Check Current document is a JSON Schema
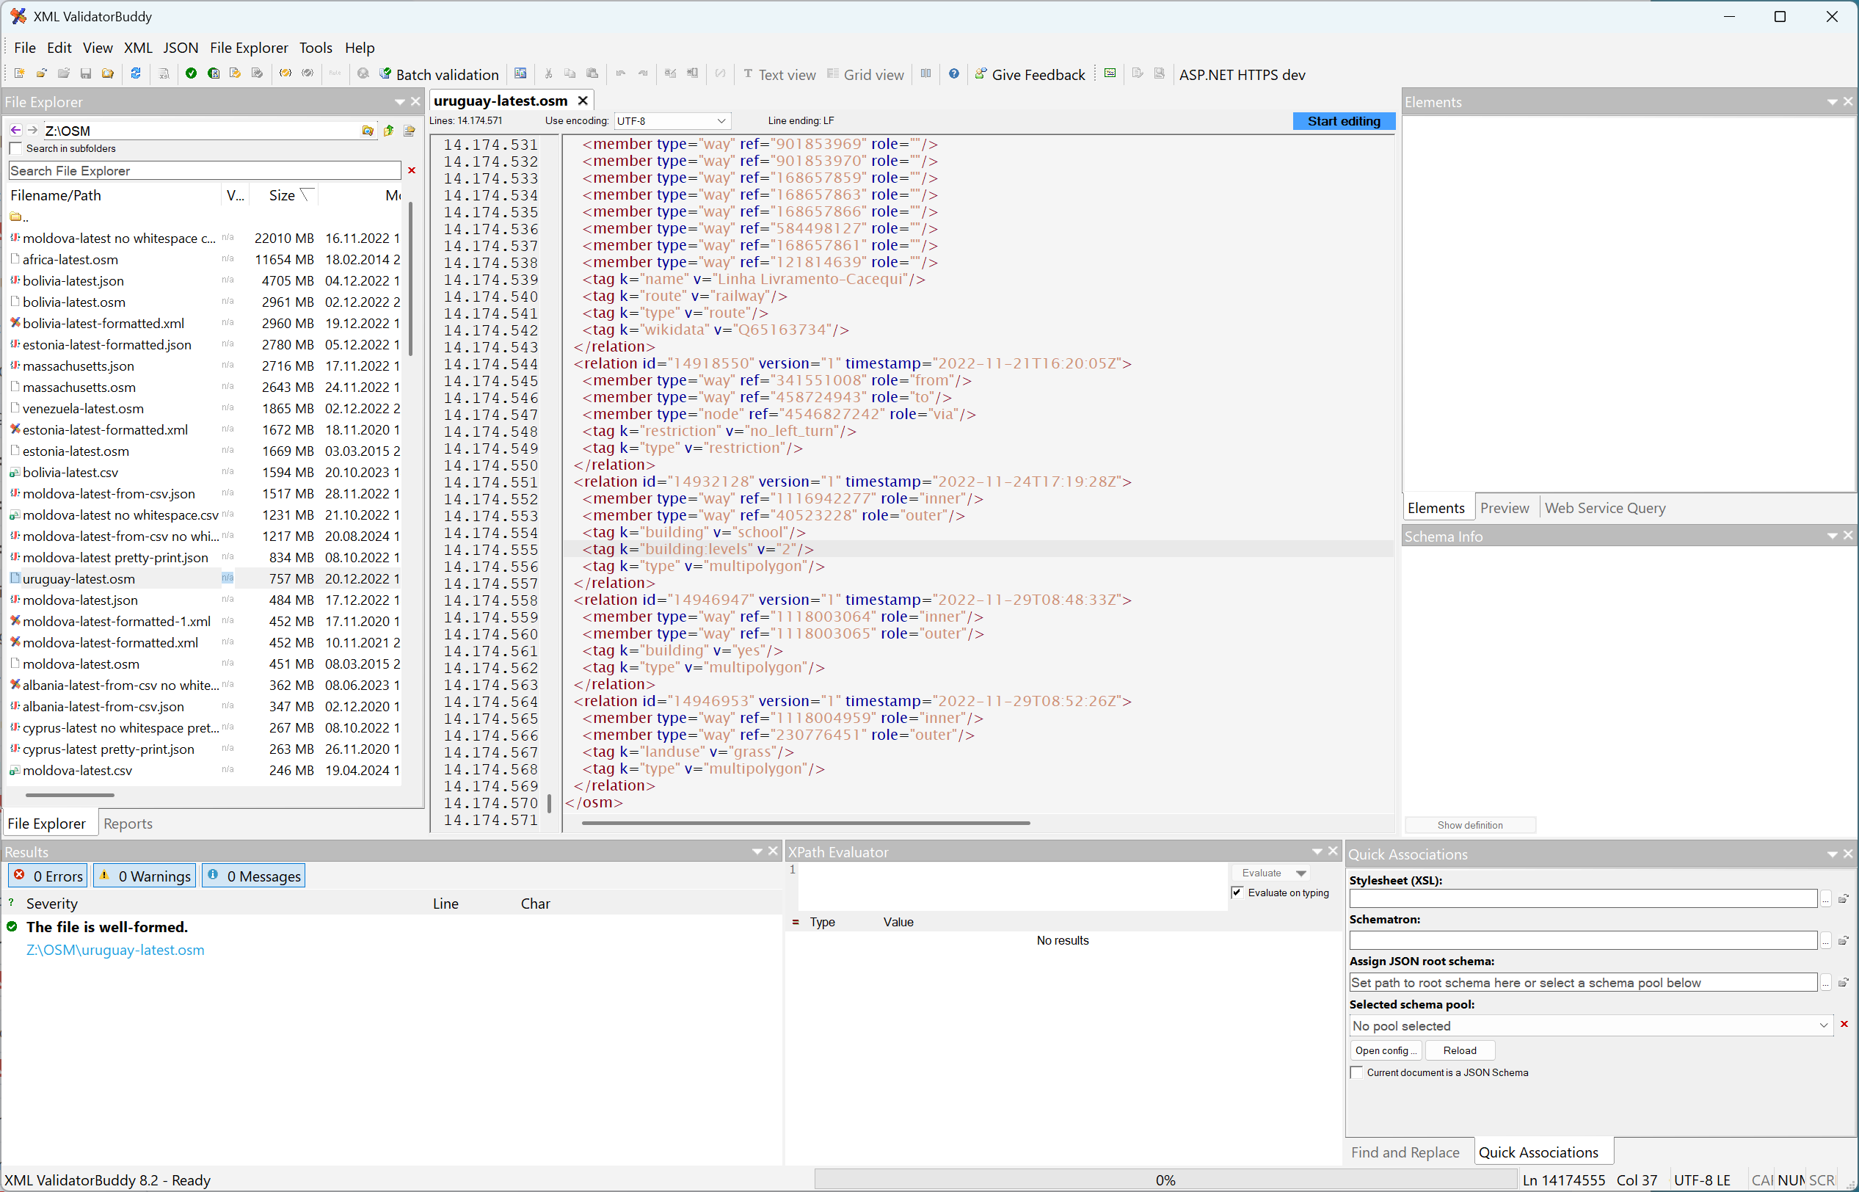 click(1356, 1072)
